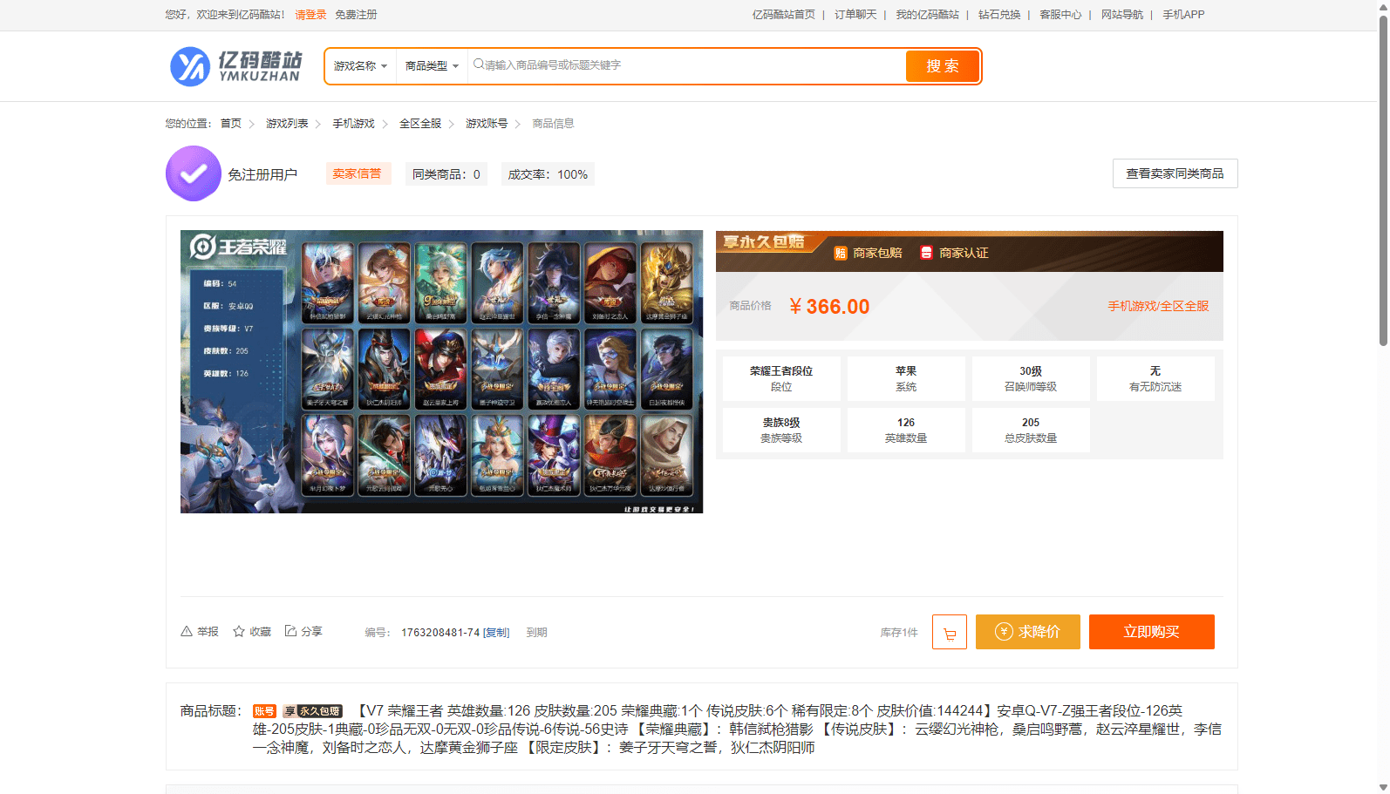The height and width of the screenshot is (794, 1390).
Task: Click the 贵族8级 attribute cell
Action: click(x=781, y=430)
